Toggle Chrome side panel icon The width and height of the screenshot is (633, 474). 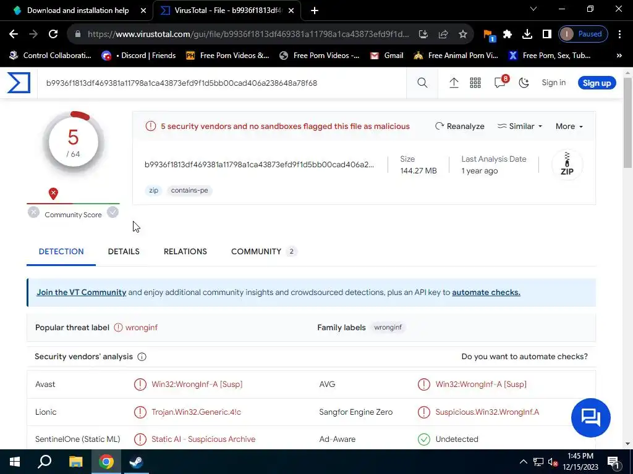pos(546,34)
